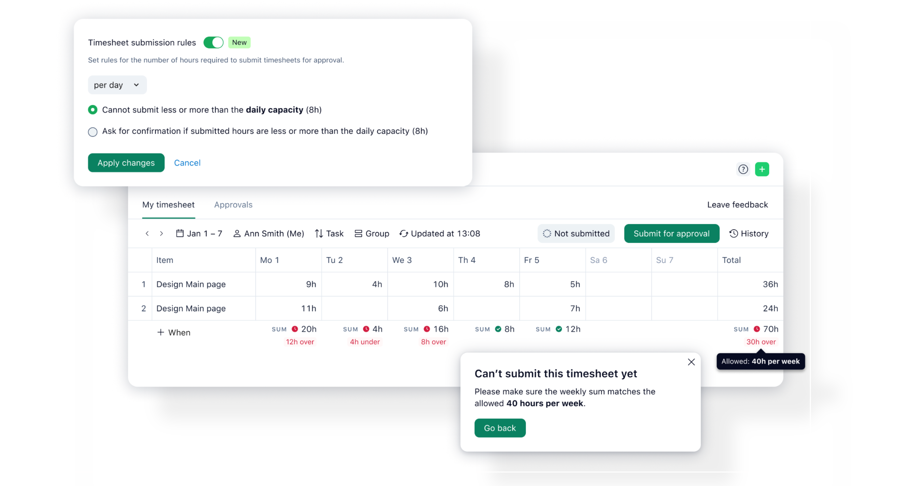Open the Jan 1 – 7 date picker

(x=199, y=234)
